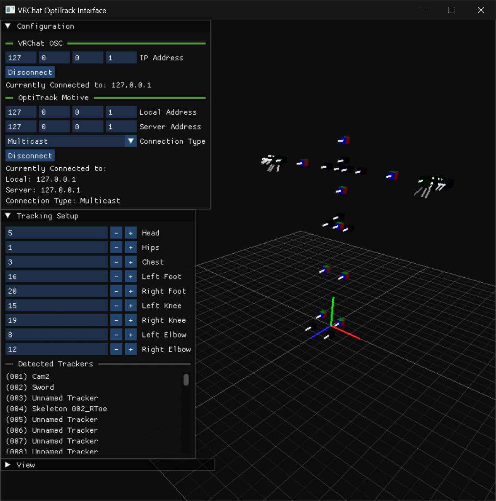Increase the Left Foot tracker ID
496x501 pixels.
(131, 276)
